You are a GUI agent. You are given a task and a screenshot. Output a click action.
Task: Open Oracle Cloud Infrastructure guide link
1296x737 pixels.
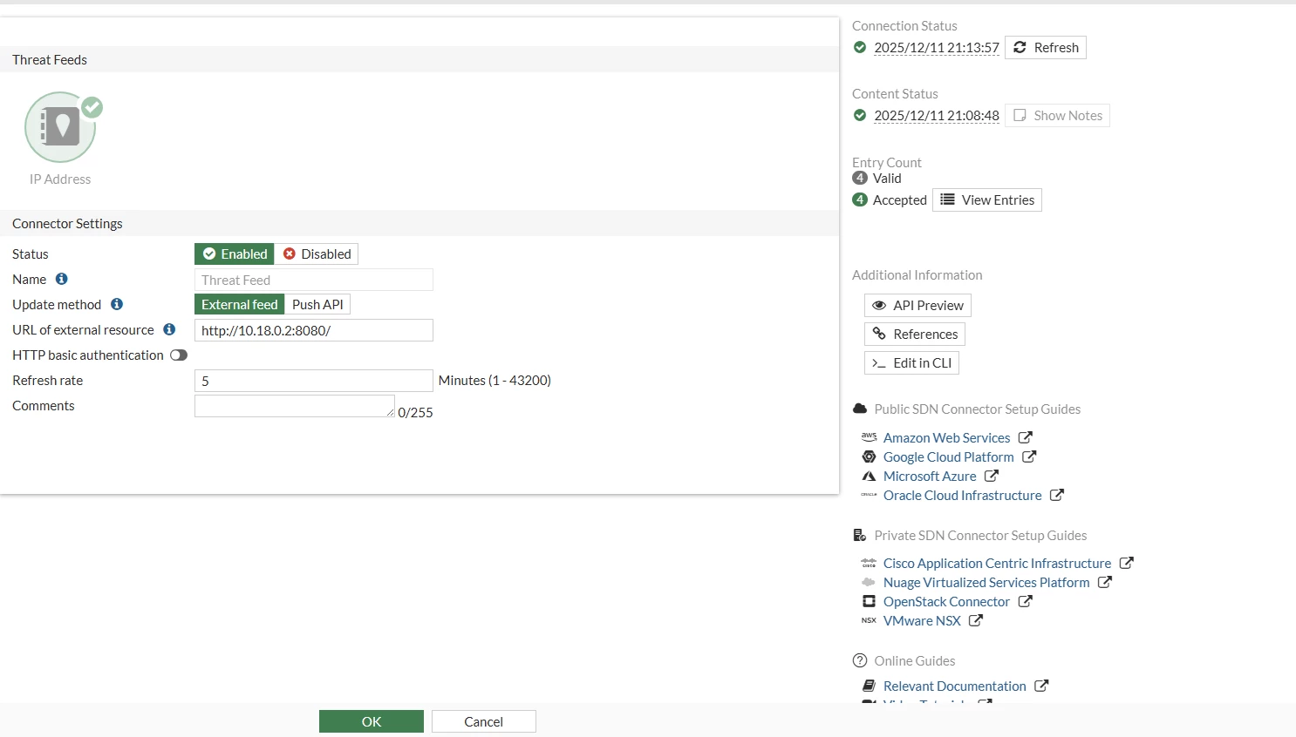(962, 495)
